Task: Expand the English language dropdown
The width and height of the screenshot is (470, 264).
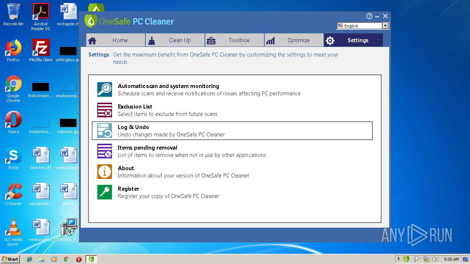Action: pyautogui.click(x=385, y=26)
